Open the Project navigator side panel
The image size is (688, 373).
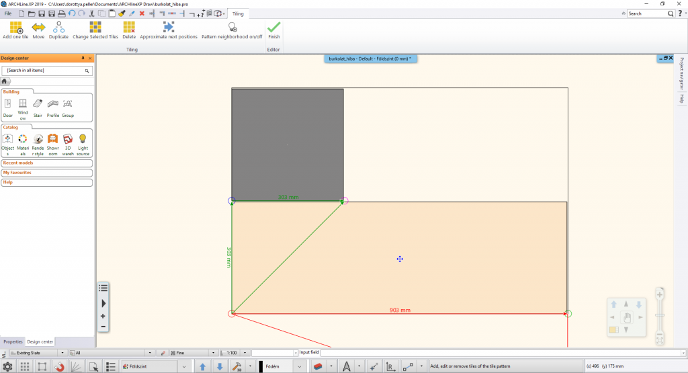pos(681,73)
